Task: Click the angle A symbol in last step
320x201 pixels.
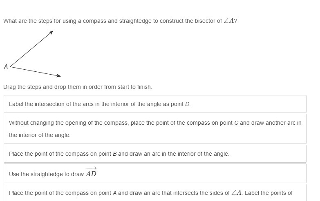Action: [x=236, y=193]
